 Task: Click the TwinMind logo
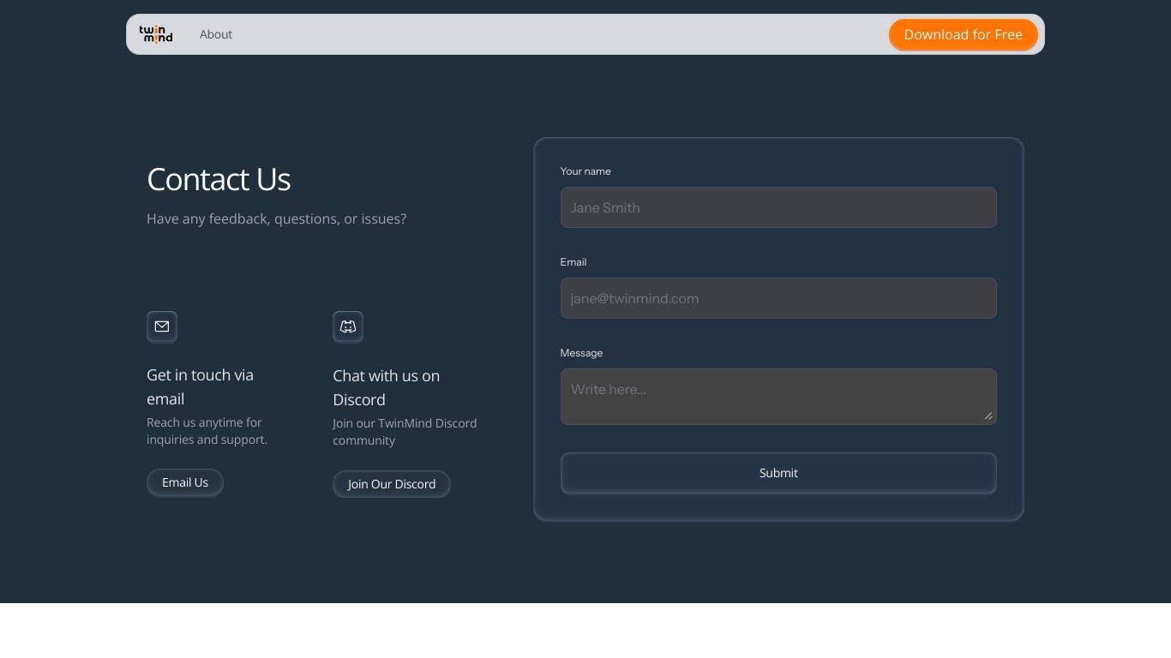[x=156, y=34]
